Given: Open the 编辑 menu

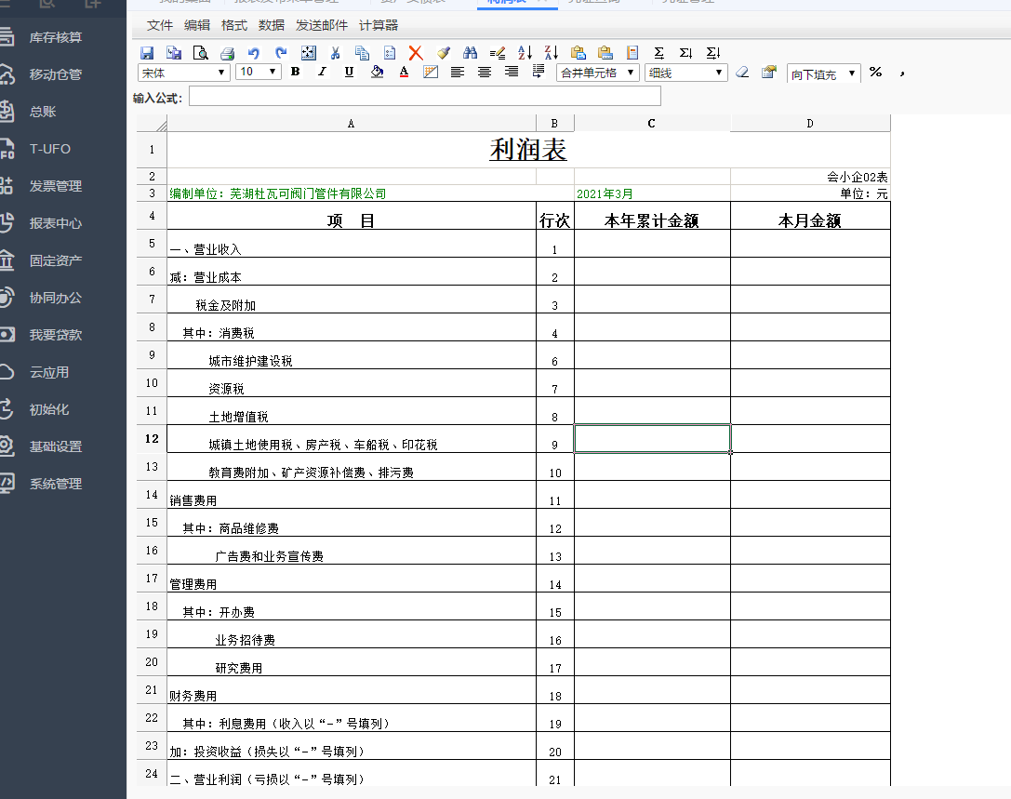Looking at the screenshot, I should (x=196, y=25).
